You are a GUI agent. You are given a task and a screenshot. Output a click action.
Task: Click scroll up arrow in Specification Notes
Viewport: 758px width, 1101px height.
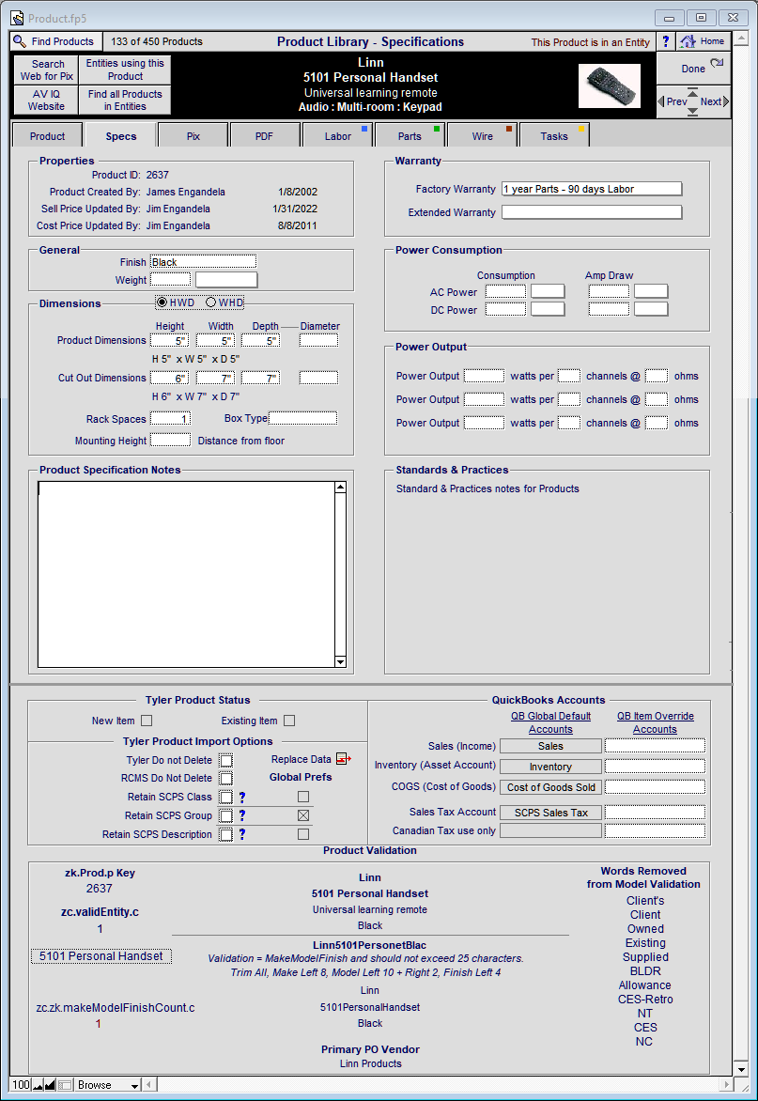coord(340,487)
